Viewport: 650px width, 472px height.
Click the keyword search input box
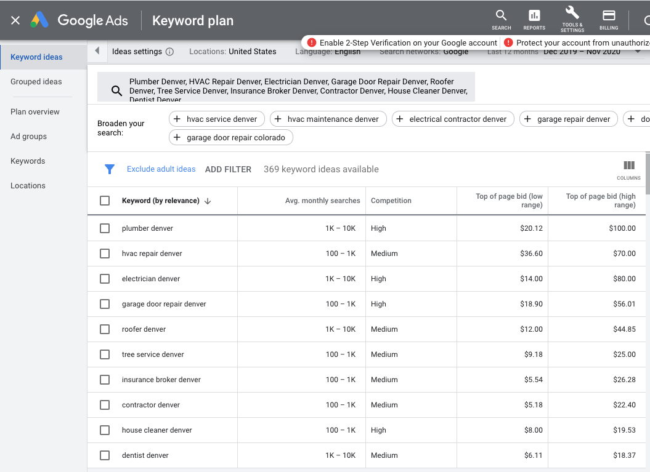pos(286,87)
